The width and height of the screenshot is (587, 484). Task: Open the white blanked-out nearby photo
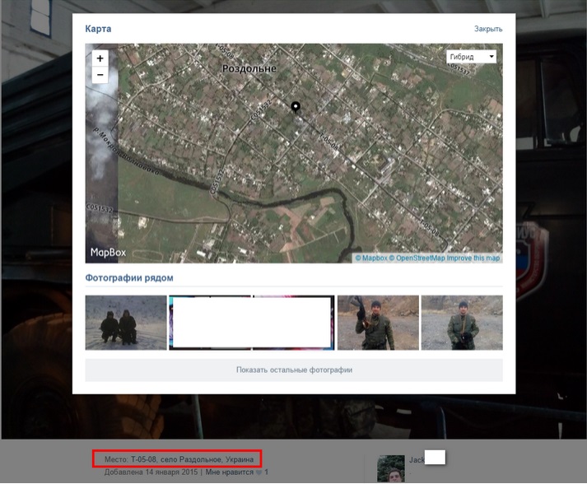(x=252, y=323)
